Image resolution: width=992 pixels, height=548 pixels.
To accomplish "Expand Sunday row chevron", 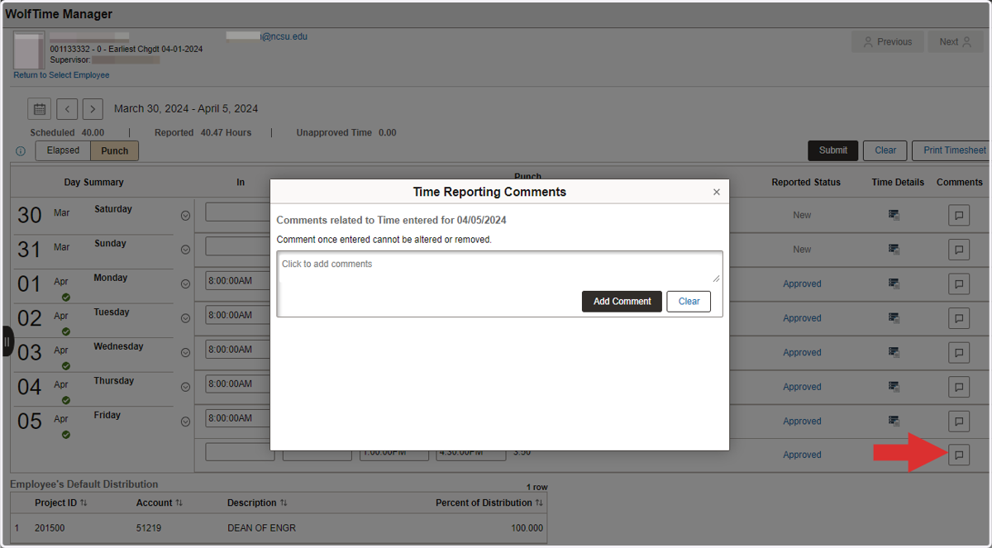I will point(185,249).
